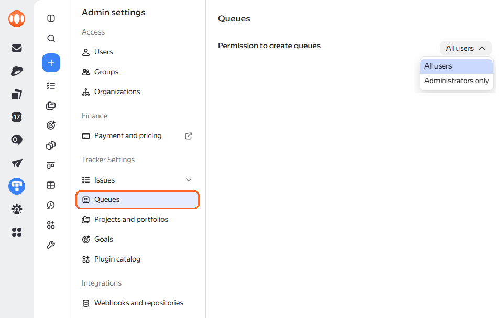Toggle the sidebar panel collapse icon

[51, 18]
